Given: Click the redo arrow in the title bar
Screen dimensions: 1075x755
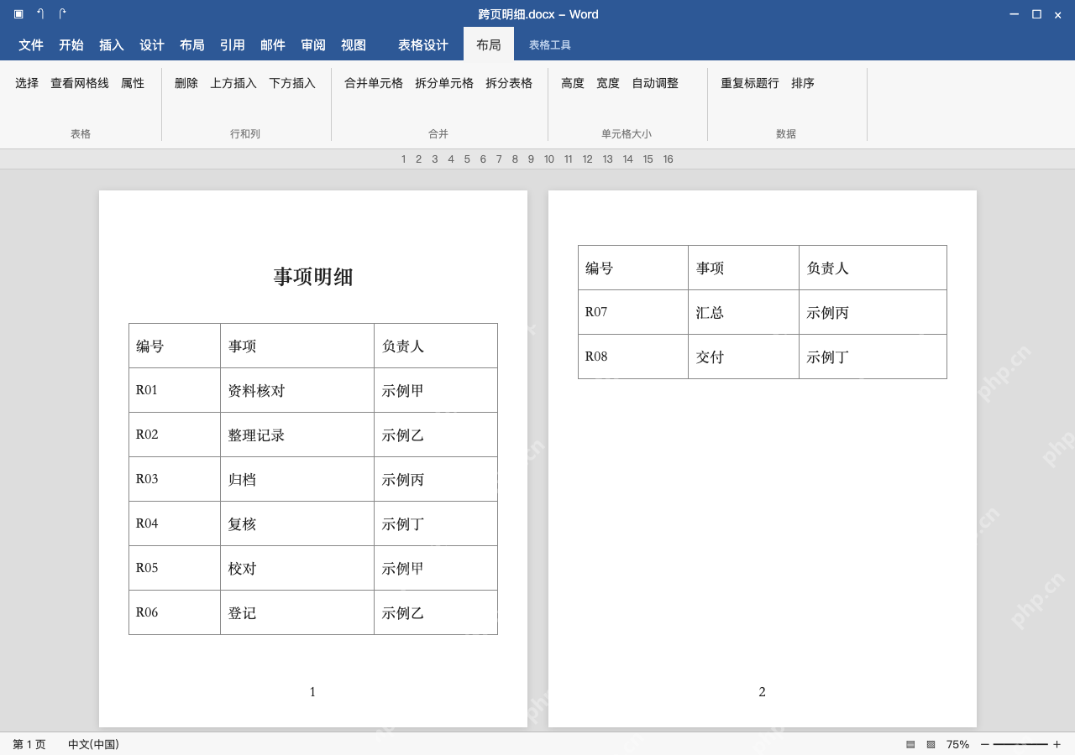Looking at the screenshot, I should pos(62,14).
